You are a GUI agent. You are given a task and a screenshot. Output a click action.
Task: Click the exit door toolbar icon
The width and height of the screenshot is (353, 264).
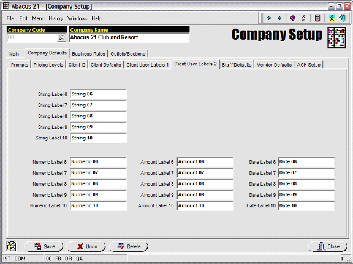pyautogui.click(x=343, y=18)
